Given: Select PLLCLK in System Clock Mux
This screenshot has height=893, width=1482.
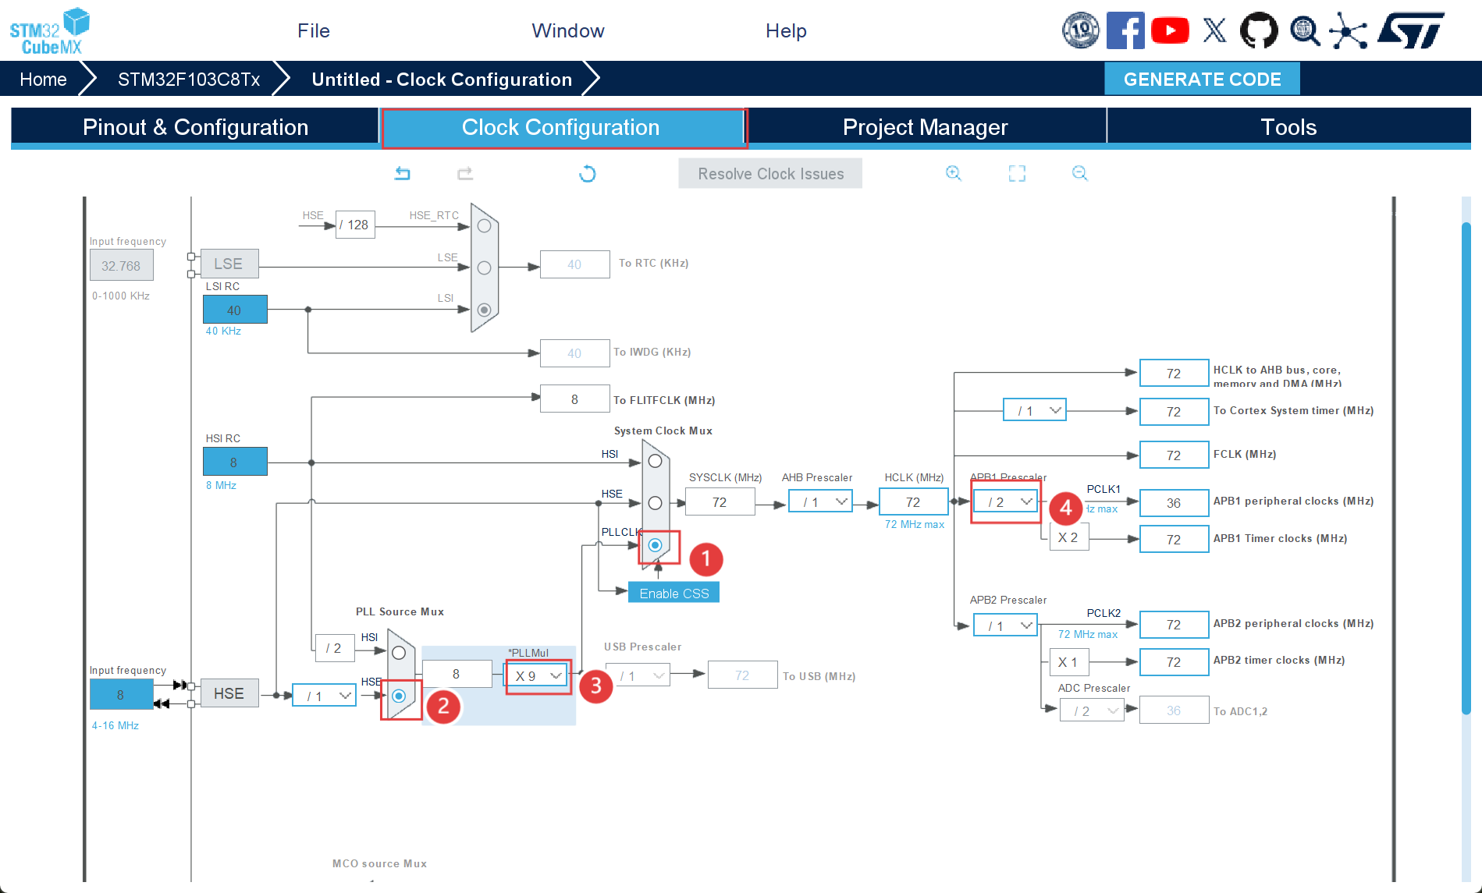Looking at the screenshot, I should pos(655,545).
